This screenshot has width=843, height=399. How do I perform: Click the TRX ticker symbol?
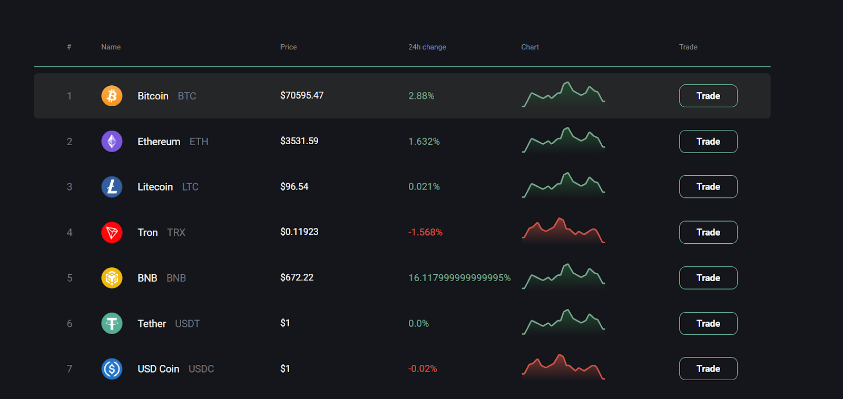pos(176,232)
